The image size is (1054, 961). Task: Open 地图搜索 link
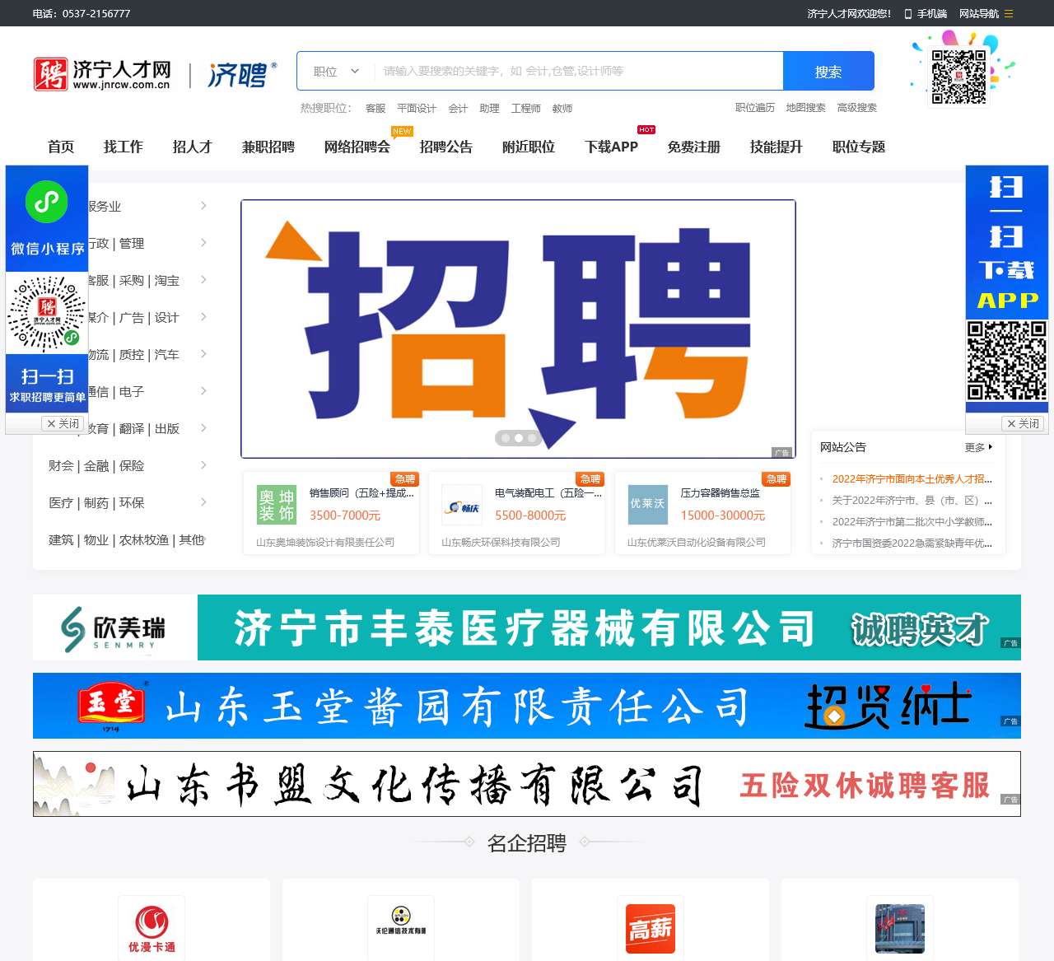(805, 107)
